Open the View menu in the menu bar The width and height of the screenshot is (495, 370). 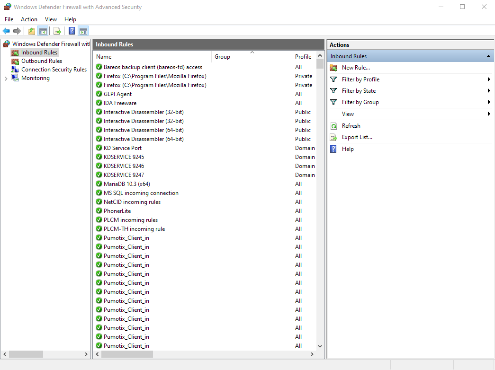tap(51, 19)
